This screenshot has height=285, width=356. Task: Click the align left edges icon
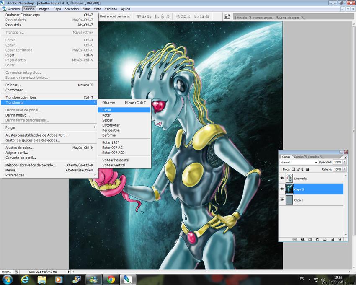(x=157, y=17)
